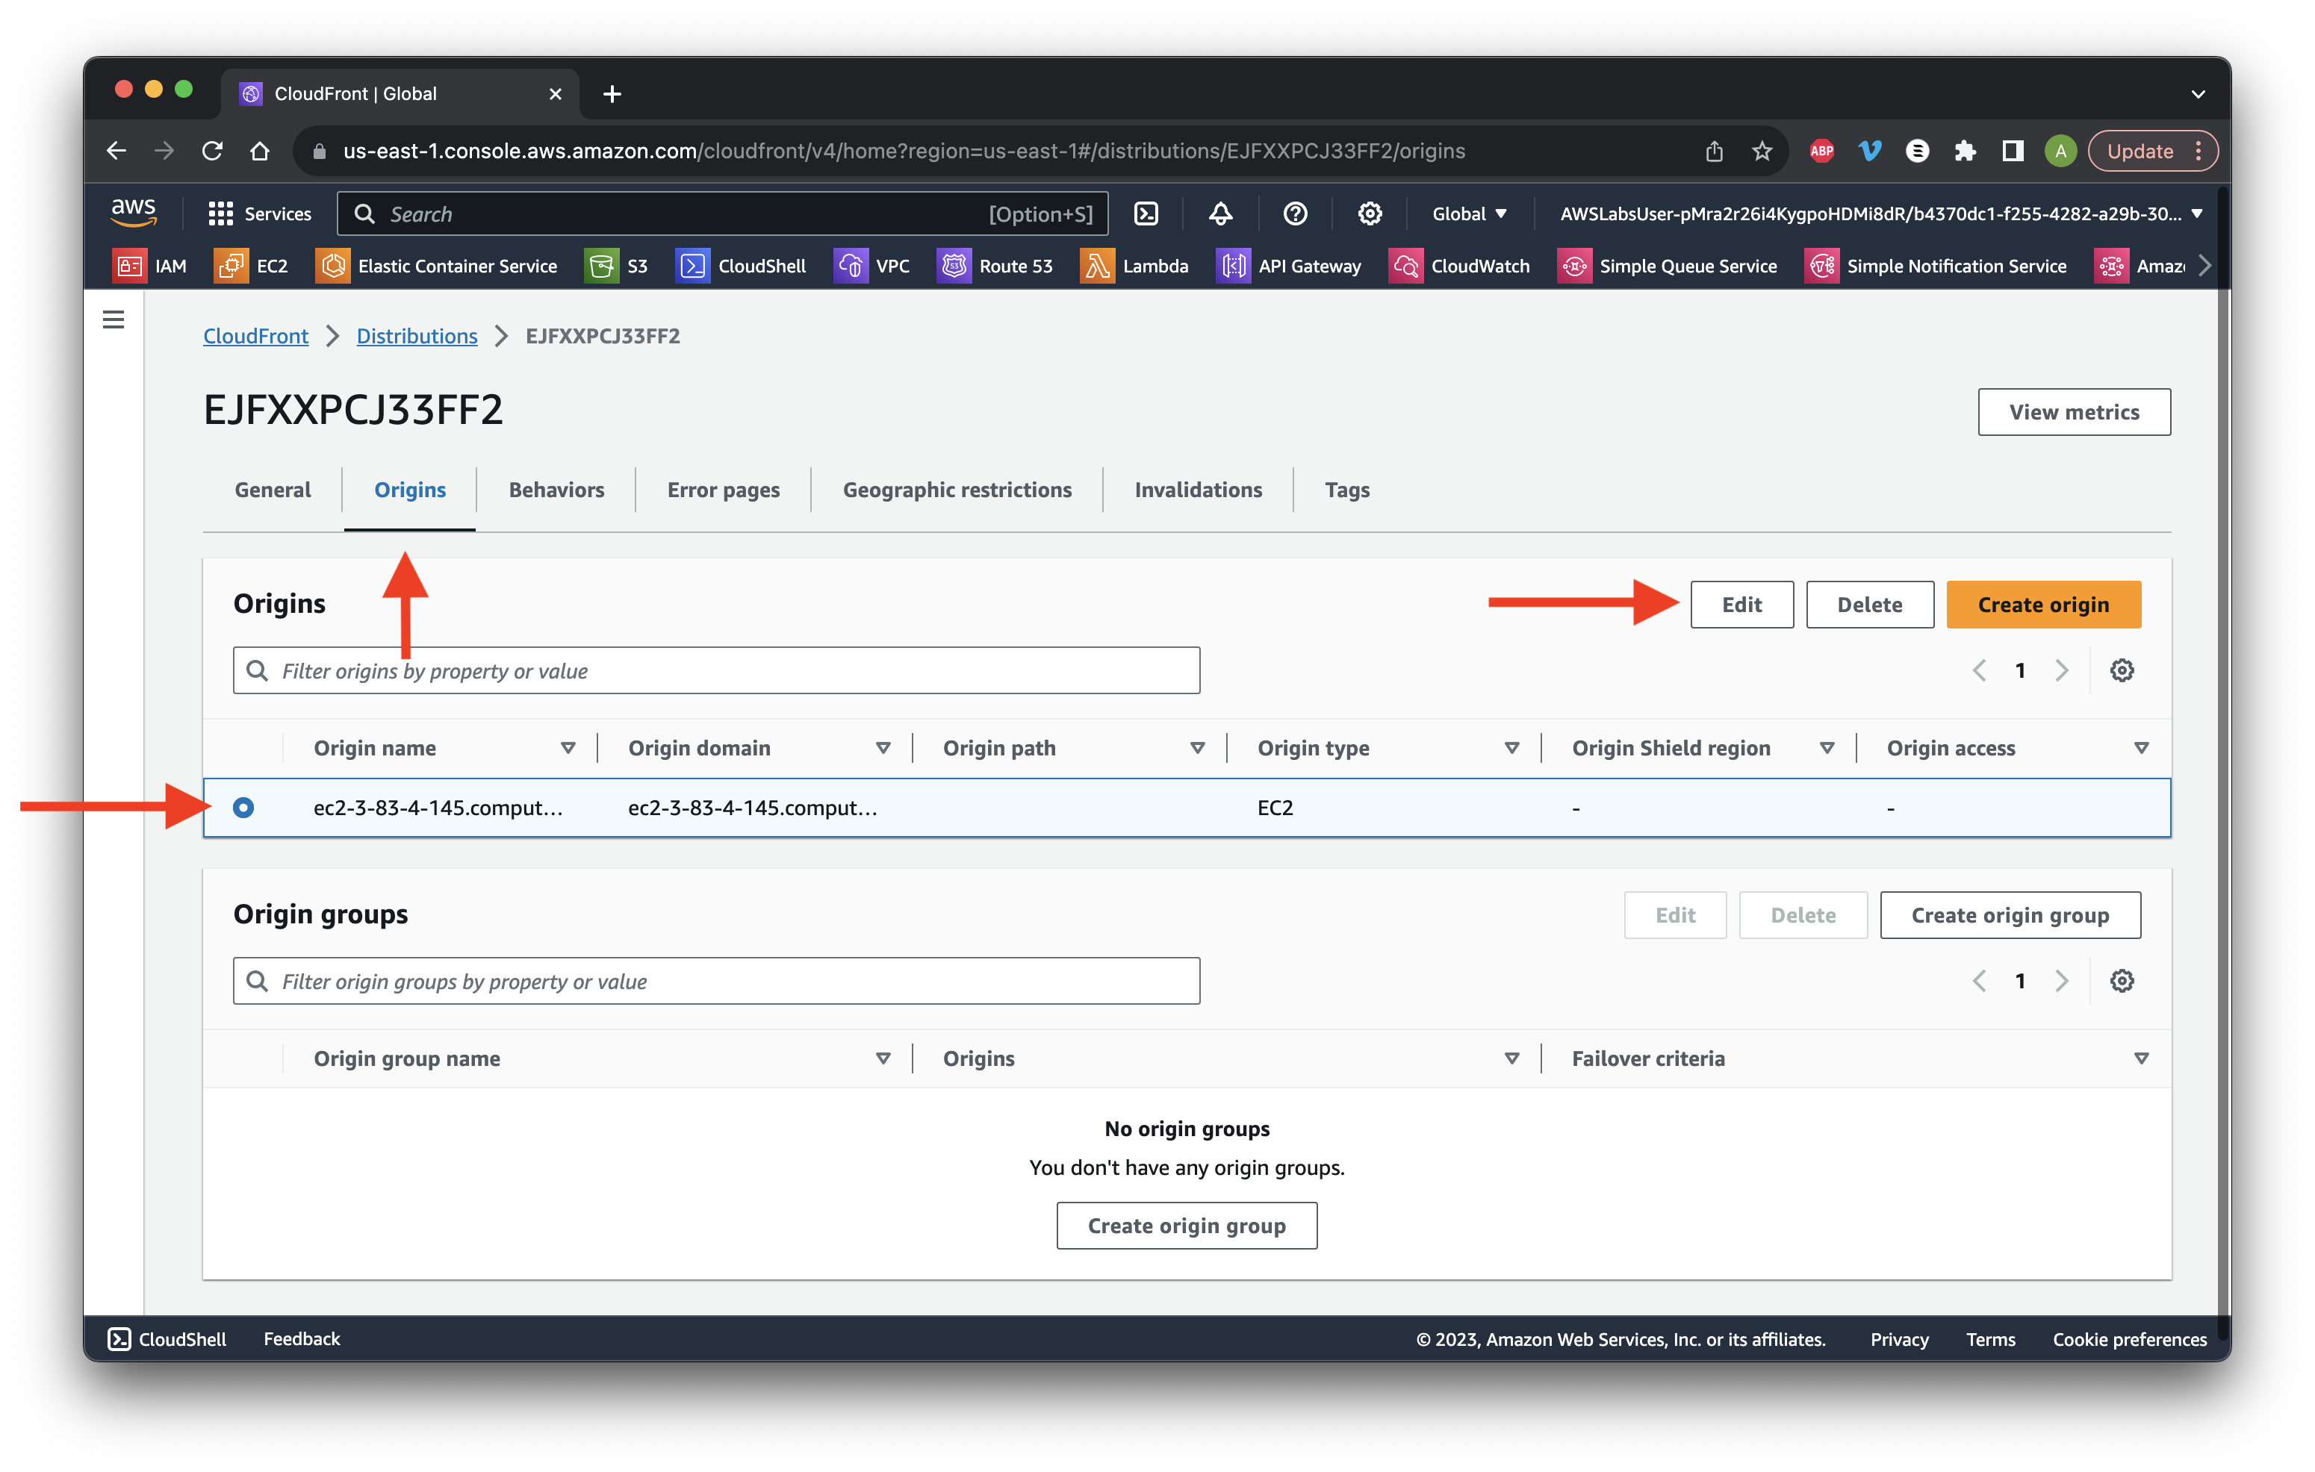Viewport: 2315px width, 1472px height.
Task: Open the Global region dropdown
Action: (x=1470, y=213)
